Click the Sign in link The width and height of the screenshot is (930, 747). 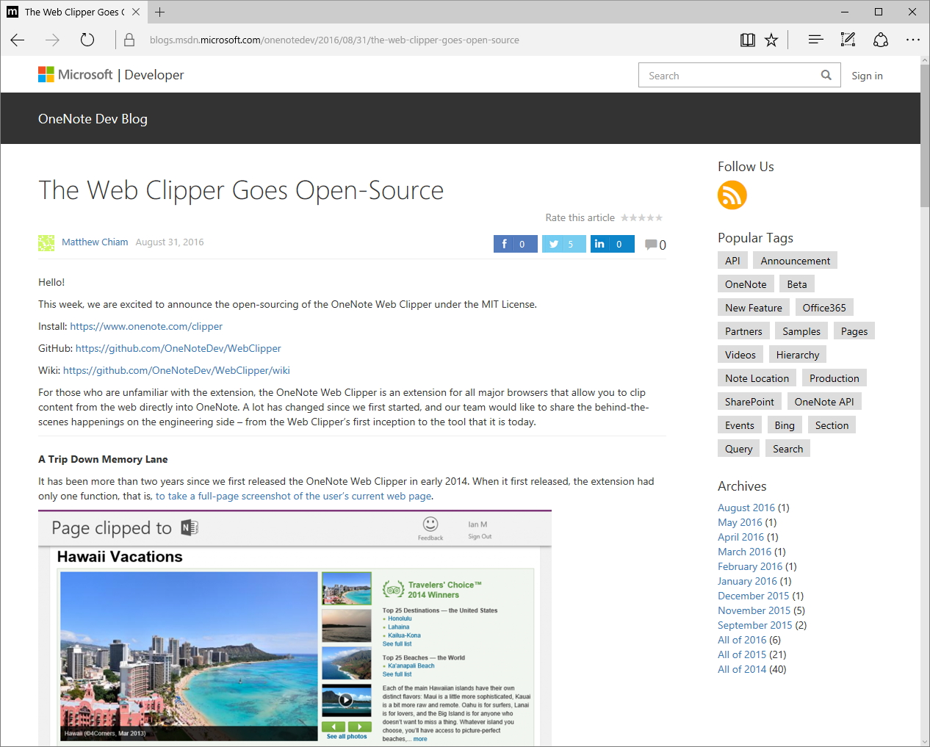pos(867,76)
